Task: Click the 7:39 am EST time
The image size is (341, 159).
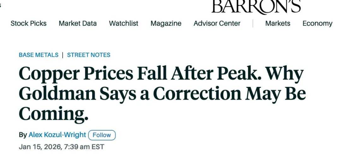Action: pos(85,147)
